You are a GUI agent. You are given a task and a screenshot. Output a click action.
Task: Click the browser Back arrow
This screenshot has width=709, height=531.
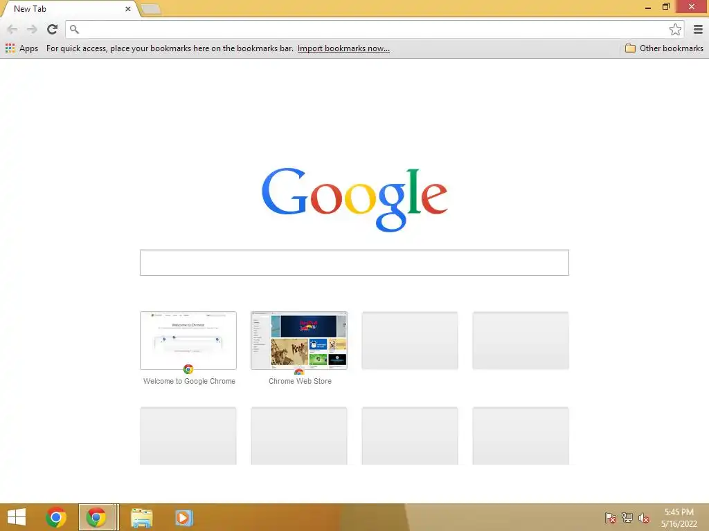click(12, 29)
